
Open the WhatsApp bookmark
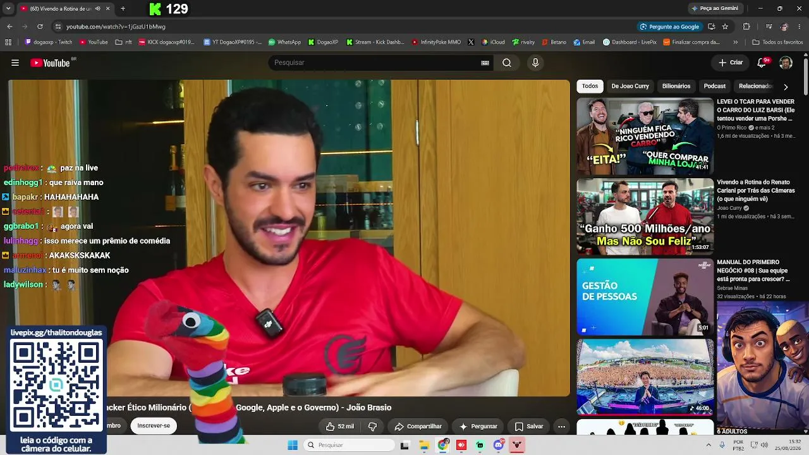click(284, 42)
